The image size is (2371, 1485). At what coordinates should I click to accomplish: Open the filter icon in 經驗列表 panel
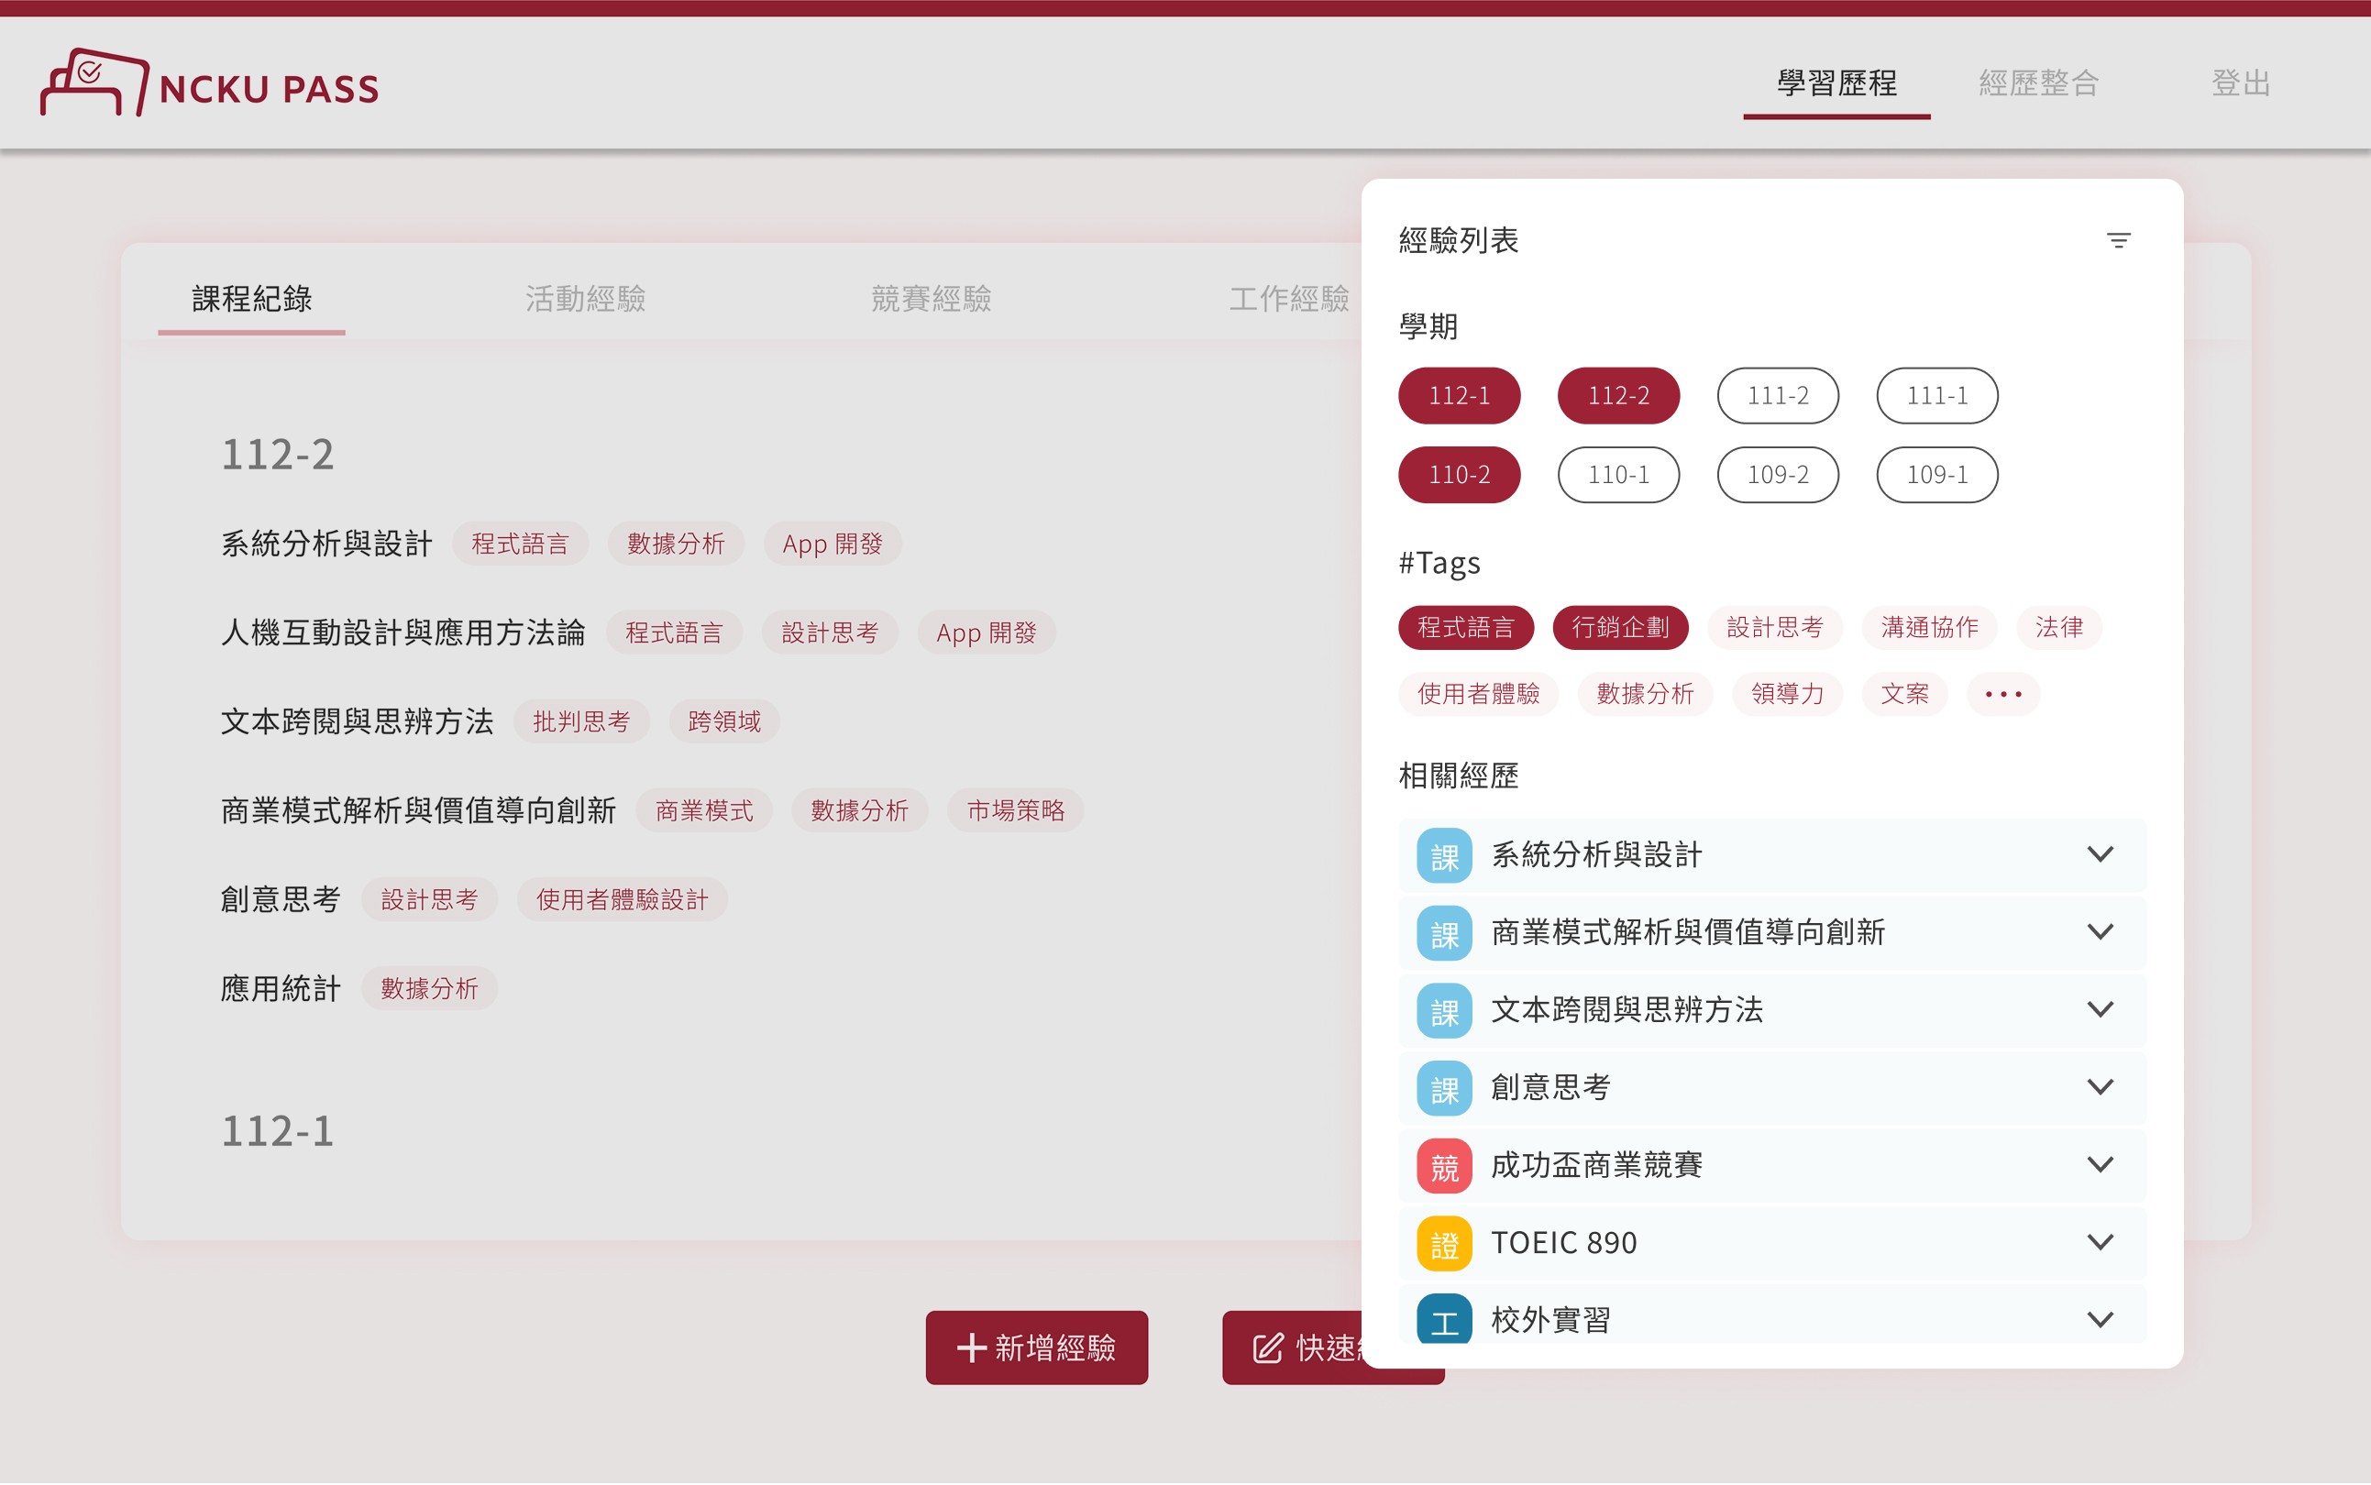pos(2118,240)
